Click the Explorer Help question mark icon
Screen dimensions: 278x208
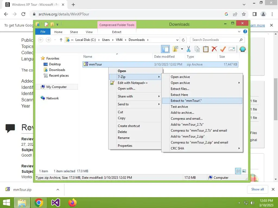click(x=245, y=31)
